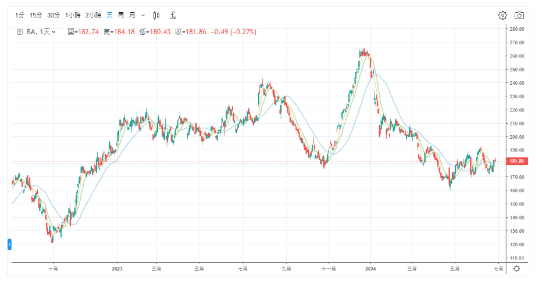Switch to 15分 timeframe

tap(36, 15)
